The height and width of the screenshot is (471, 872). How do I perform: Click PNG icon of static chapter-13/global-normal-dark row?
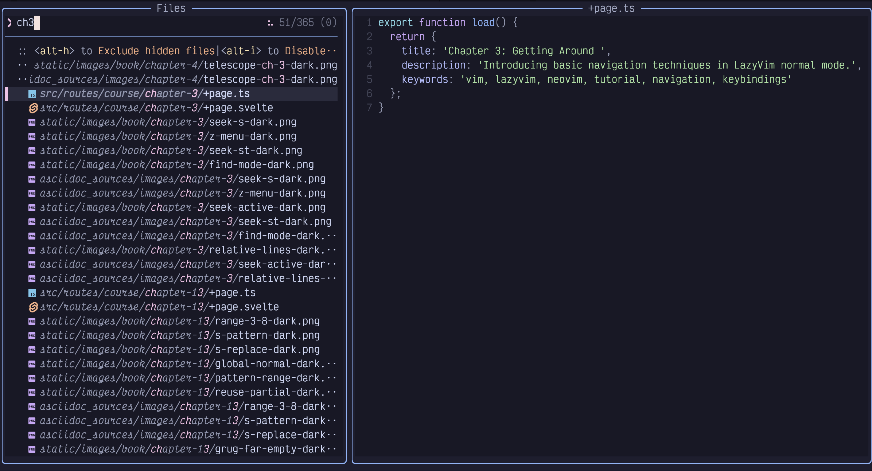[x=32, y=364]
